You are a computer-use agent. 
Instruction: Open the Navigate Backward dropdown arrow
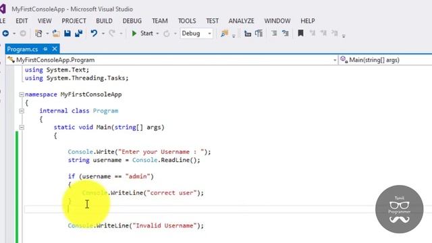click(14, 34)
